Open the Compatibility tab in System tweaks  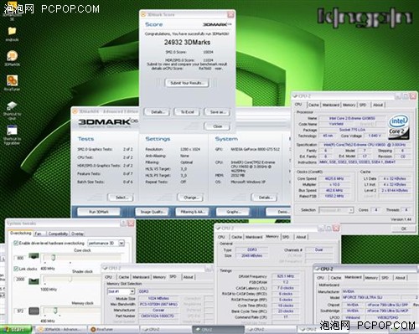pos(58,234)
